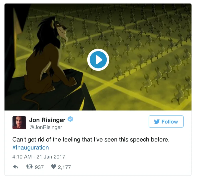Click the 937 retweet count
The height and width of the screenshot is (179, 198).
(x=39, y=167)
